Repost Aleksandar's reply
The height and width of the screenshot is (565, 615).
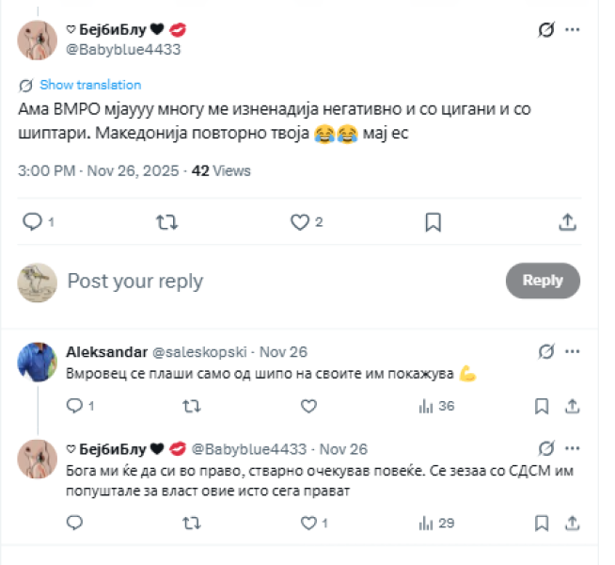191,406
